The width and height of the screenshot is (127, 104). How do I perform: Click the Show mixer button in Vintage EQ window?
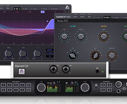[x=89, y=17]
